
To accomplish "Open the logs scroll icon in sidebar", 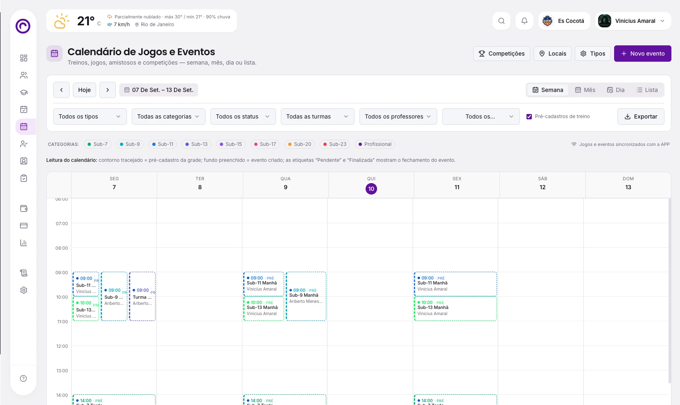I will coord(24,273).
